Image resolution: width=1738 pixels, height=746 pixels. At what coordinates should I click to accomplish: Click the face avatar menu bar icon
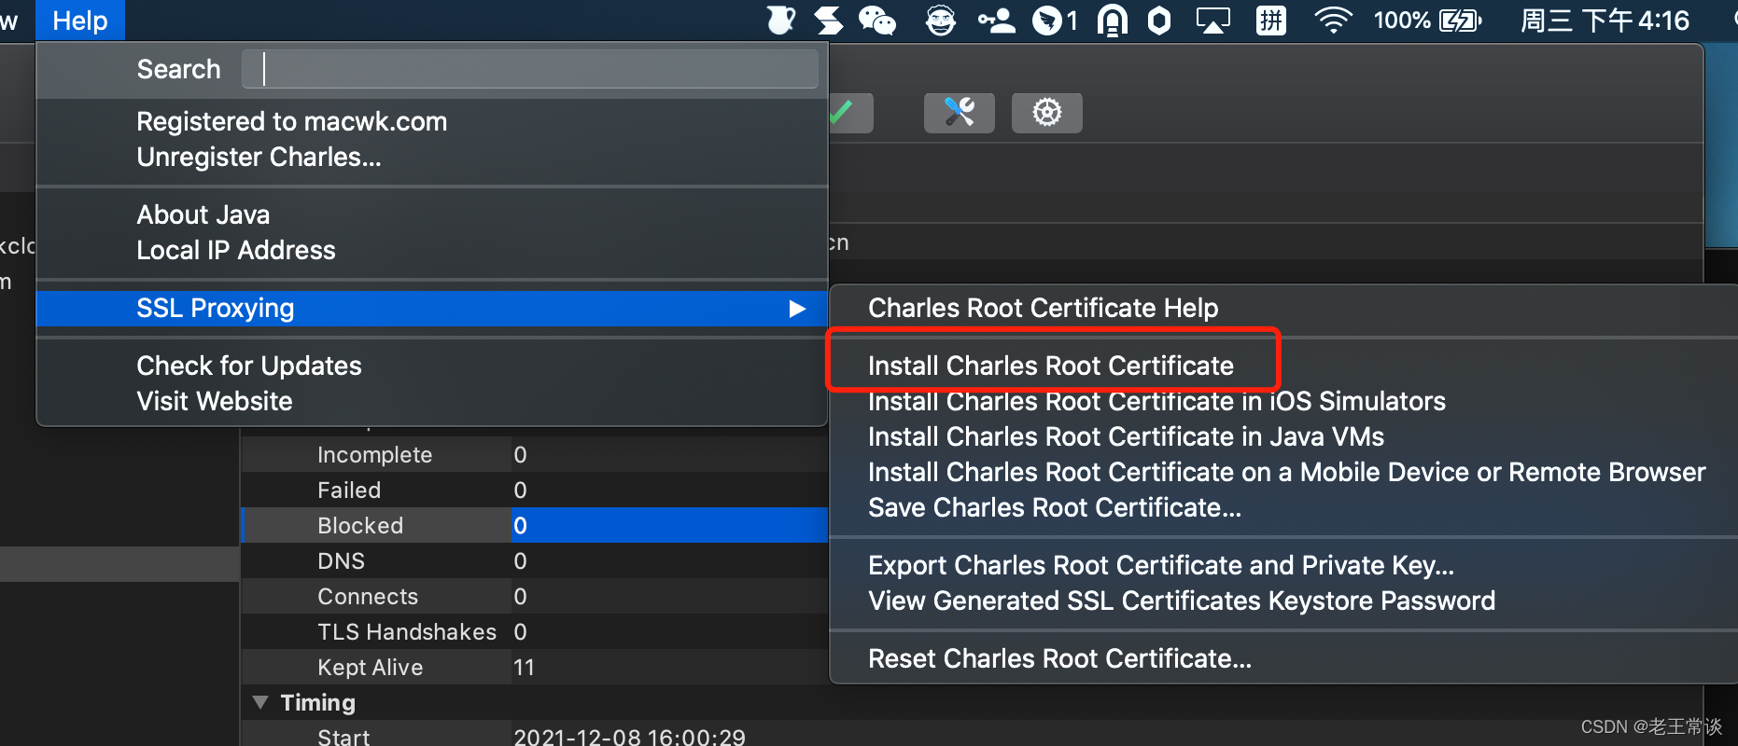click(940, 21)
